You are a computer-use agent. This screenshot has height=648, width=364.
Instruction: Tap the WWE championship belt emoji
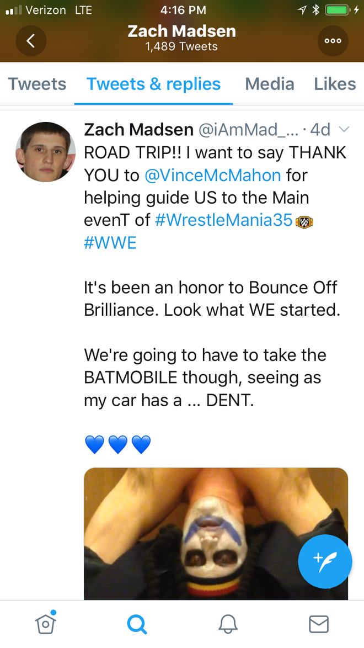click(304, 221)
